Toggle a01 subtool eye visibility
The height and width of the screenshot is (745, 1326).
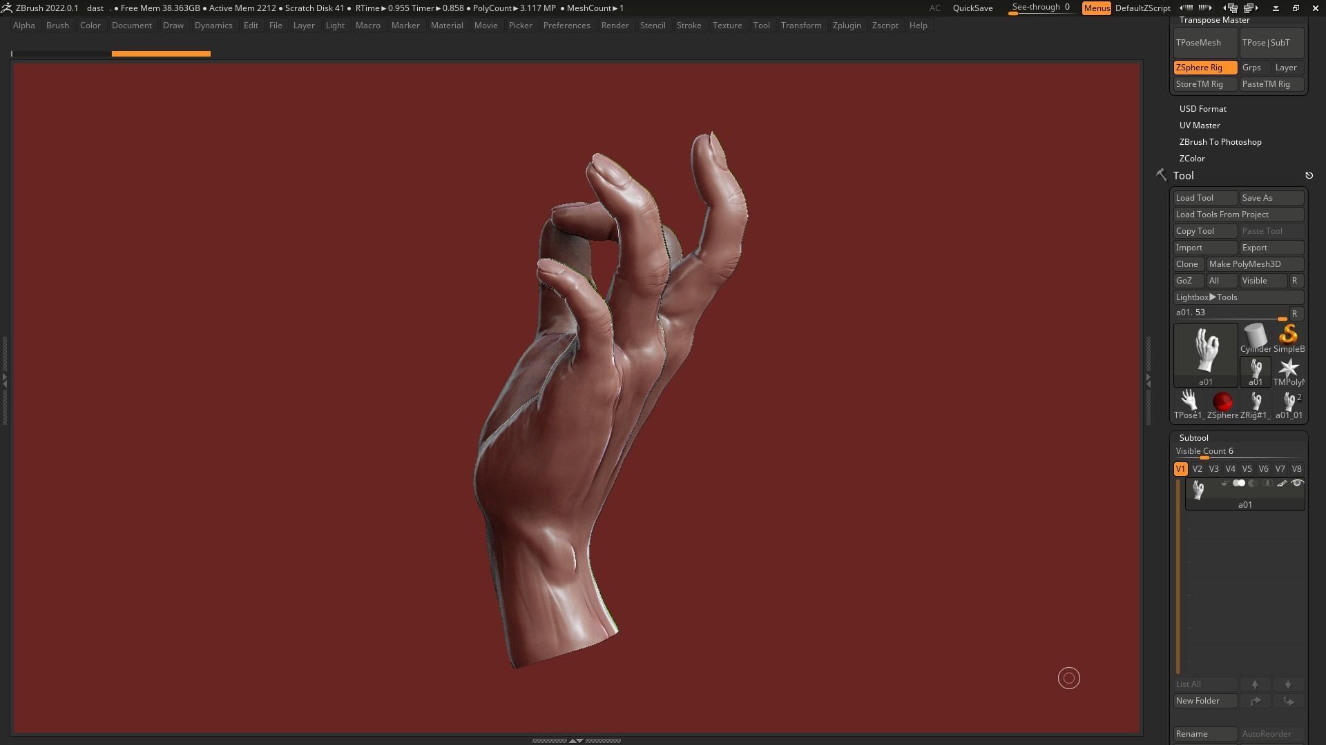(1297, 484)
